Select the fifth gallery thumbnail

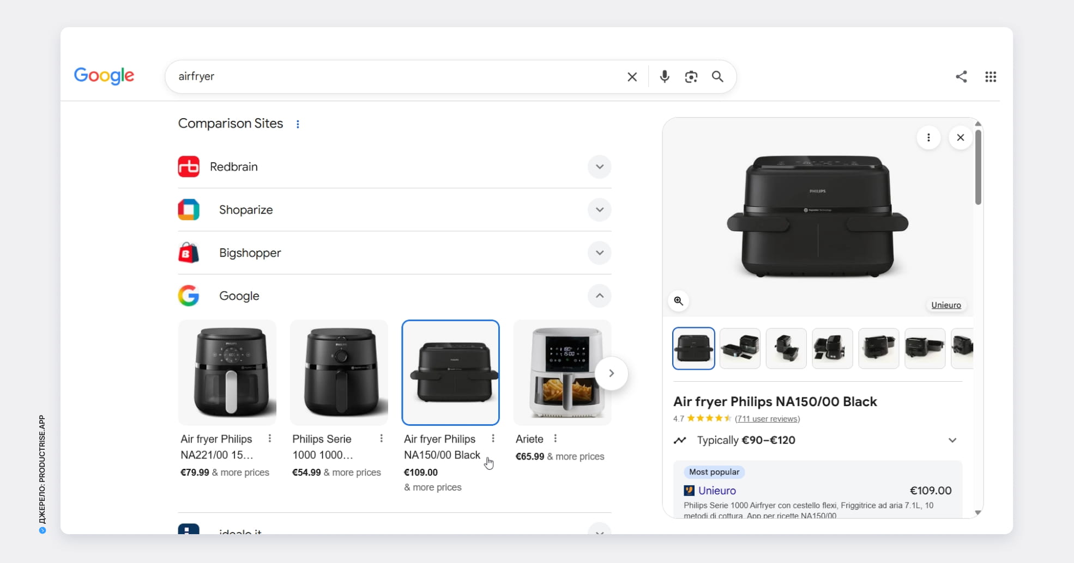click(x=879, y=348)
